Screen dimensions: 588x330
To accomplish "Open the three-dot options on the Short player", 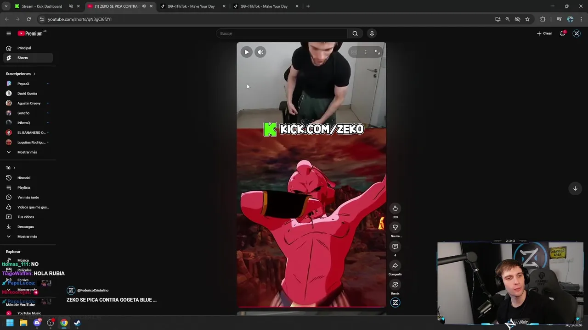I will point(366,52).
